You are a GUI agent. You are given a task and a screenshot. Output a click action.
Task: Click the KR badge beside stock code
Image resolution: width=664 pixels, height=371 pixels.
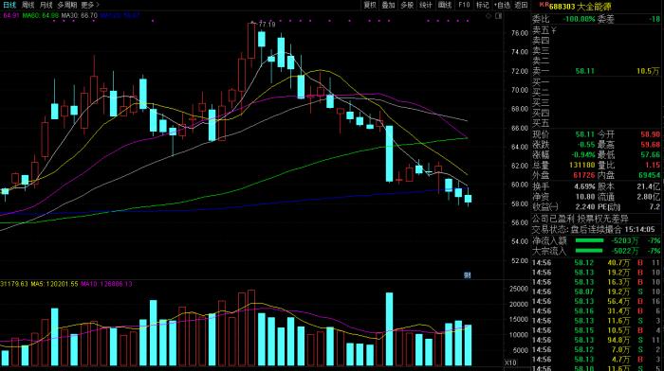tap(544, 5)
